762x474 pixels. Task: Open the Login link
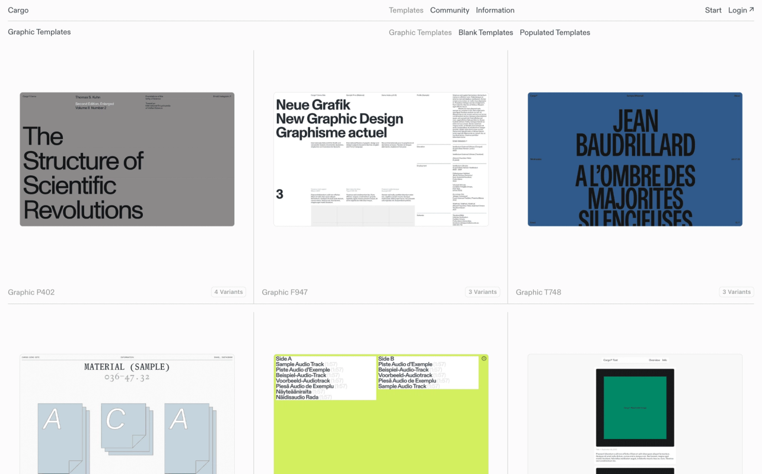(741, 10)
